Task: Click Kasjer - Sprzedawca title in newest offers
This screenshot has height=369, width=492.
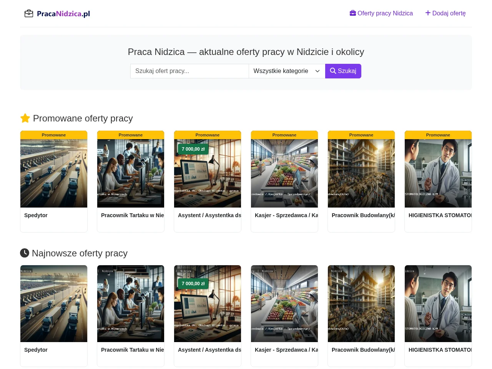Action: [286, 350]
